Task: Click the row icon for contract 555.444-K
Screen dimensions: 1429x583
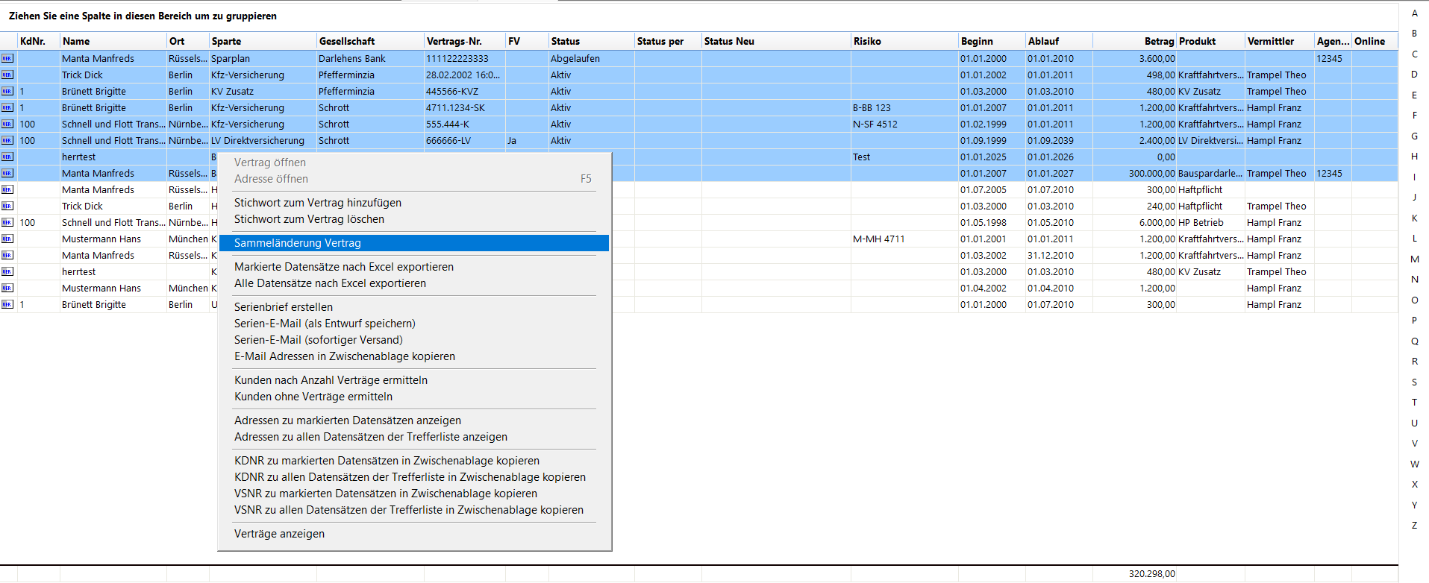Action: click(7, 124)
